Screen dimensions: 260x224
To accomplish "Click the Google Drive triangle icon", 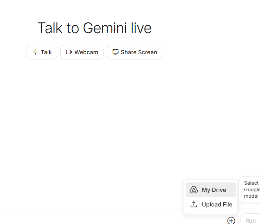I will (x=194, y=190).
